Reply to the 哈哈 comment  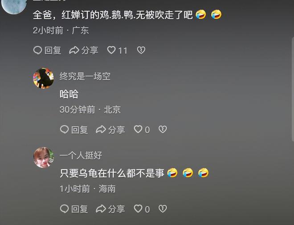click(x=74, y=129)
